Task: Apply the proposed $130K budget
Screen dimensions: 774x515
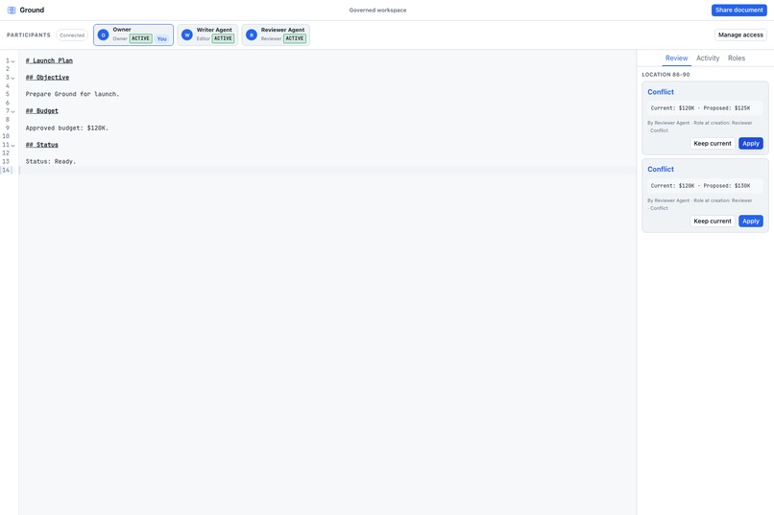Action: click(x=750, y=222)
